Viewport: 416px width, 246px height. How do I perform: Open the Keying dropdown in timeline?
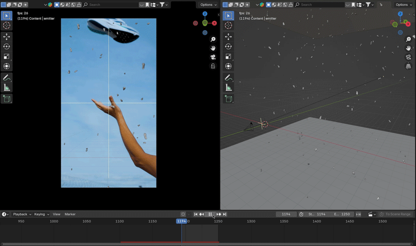[x=42, y=214]
